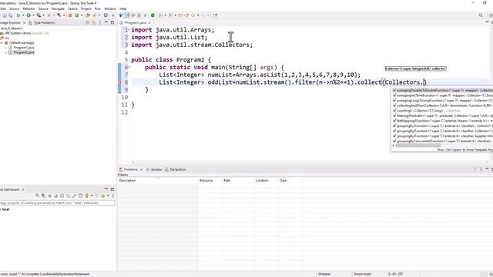Choose groupingByConcurrent completion suggestion

(x=442, y=141)
